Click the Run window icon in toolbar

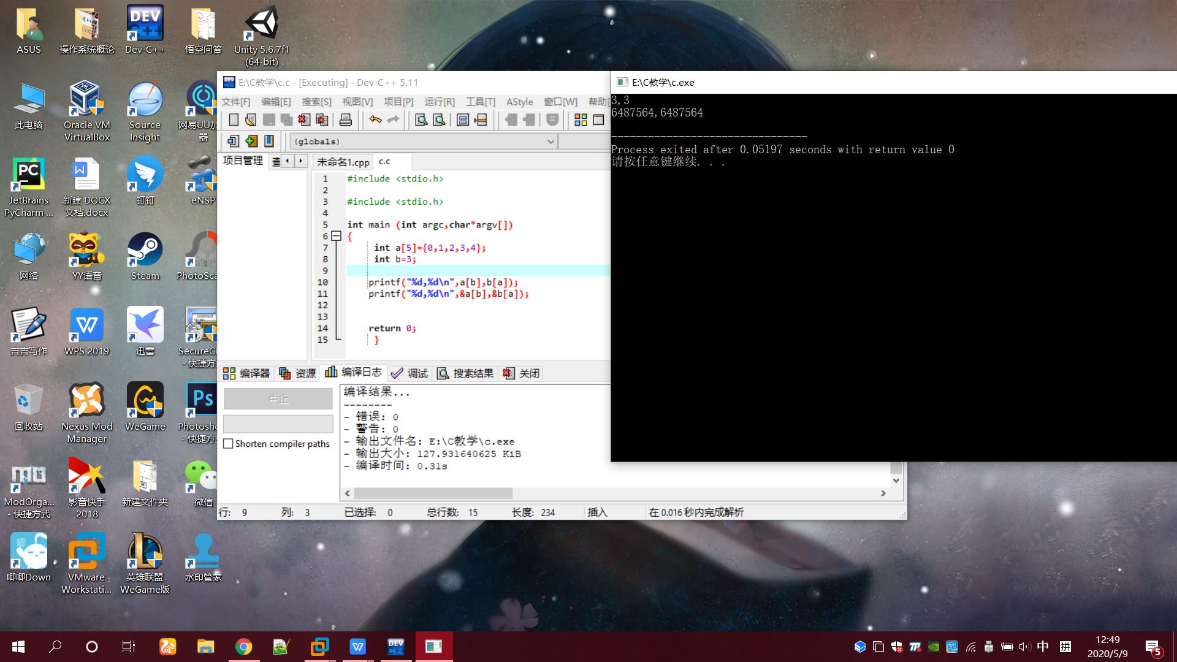point(598,120)
